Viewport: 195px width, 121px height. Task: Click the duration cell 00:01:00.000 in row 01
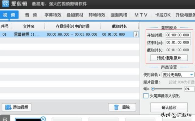click(113, 34)
